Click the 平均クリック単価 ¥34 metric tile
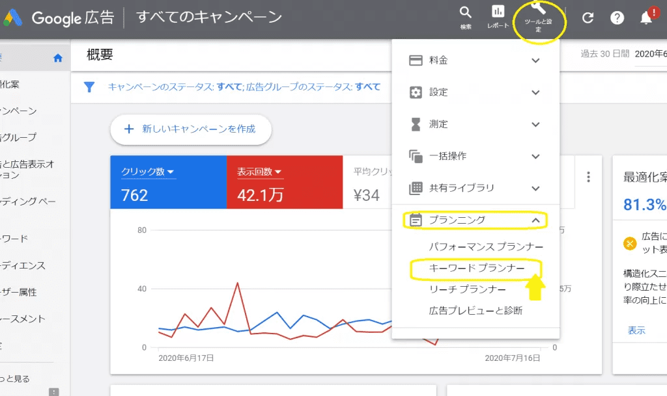This screenshot has height=396, width=667. 367,182
